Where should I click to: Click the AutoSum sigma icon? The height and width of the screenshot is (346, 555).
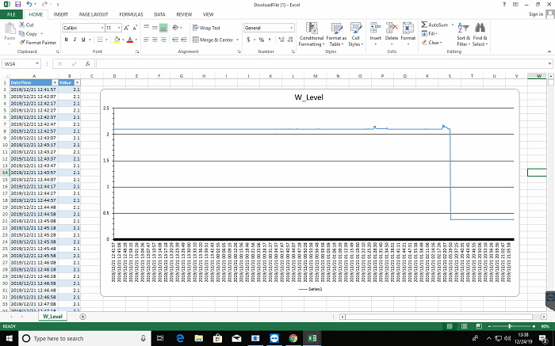(425, 25)
